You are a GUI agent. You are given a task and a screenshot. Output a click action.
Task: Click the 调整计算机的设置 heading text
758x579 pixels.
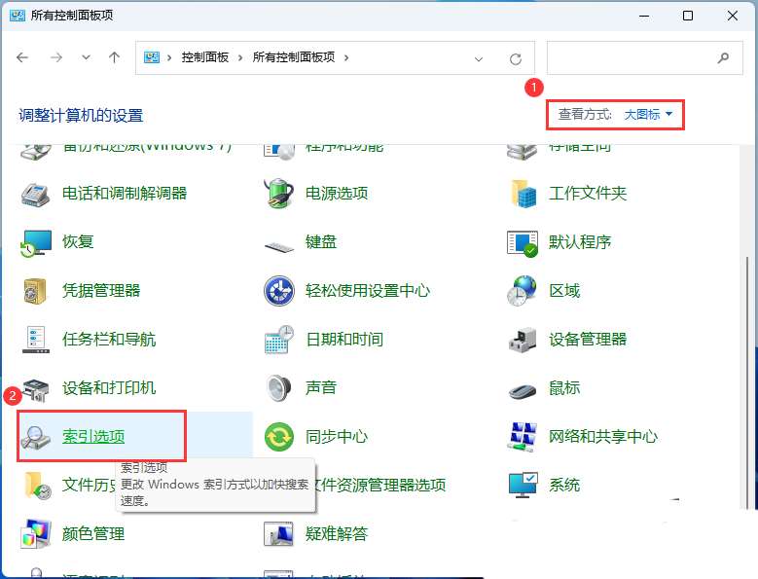point(81,116)
